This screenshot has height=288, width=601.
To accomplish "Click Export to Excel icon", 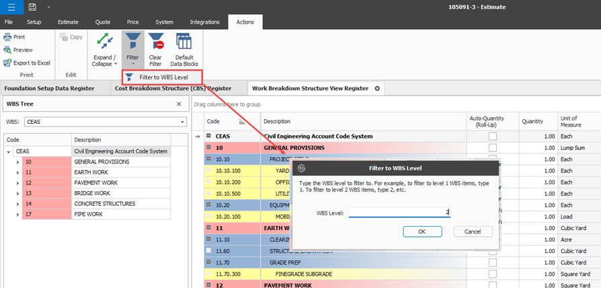I will (8, 63).
